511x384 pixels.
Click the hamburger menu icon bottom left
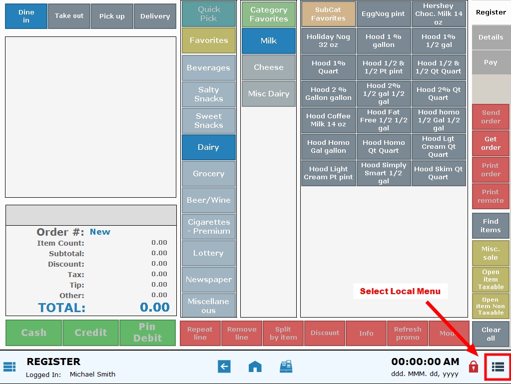coord(10,366)
